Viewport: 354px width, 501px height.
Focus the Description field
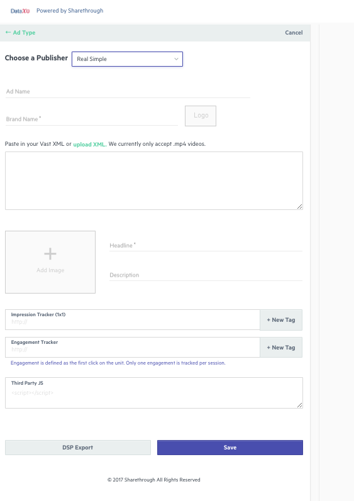(206, 275)
